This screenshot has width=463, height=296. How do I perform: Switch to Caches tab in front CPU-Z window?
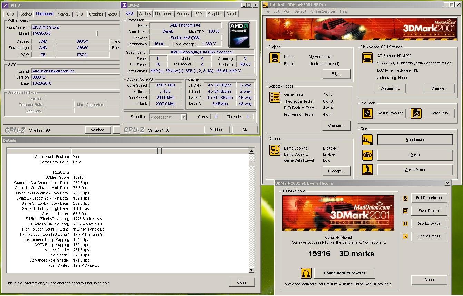coord(145,14)
